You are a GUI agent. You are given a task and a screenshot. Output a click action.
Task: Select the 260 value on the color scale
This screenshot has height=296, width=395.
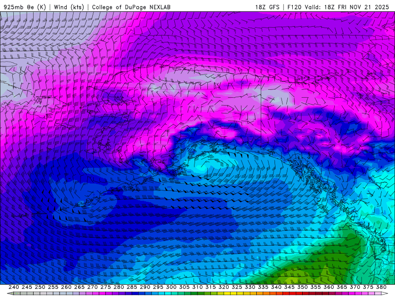[x=66, y=287]
